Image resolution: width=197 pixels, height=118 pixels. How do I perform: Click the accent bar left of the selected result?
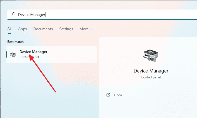pyautogui.click(x=7, y=54)
